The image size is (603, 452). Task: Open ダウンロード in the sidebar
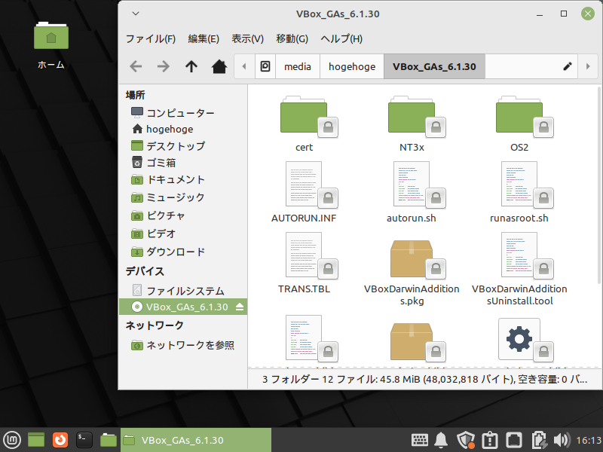click(x=183, y=252)
